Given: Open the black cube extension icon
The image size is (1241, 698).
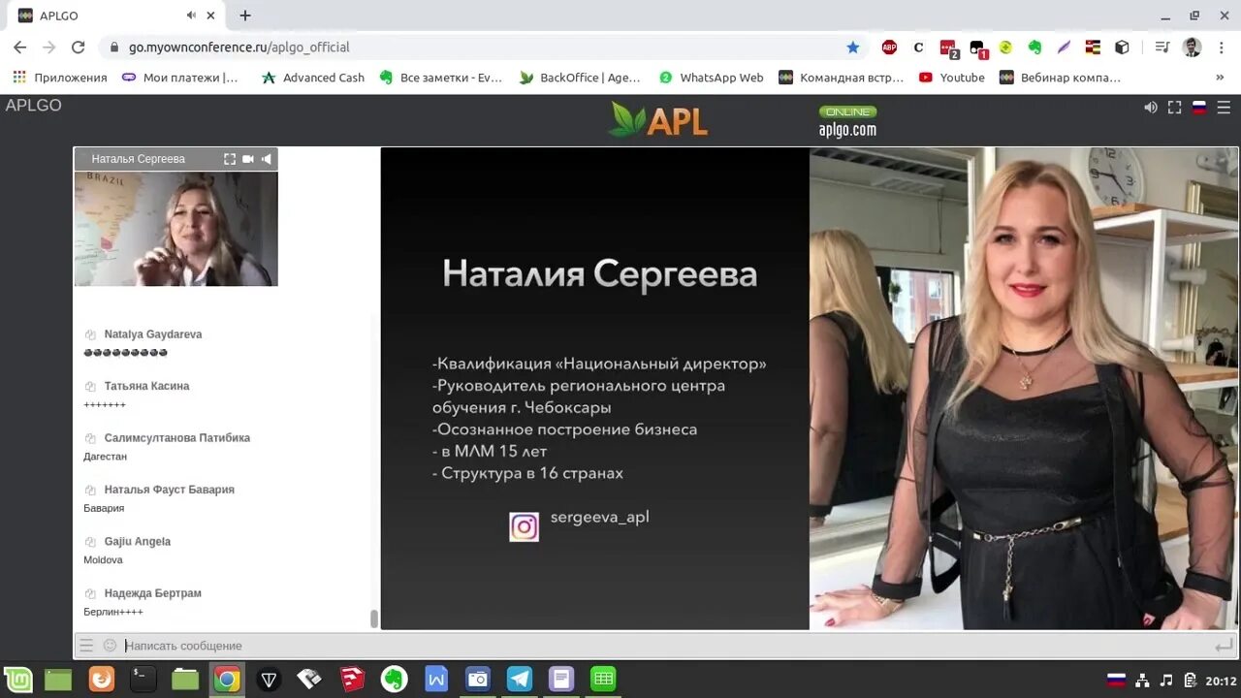Looking at the screenshot, I should coord(1122,47).
